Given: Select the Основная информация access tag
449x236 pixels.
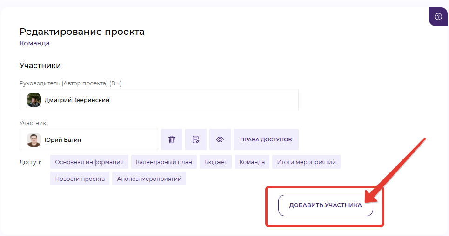Looking at the screenshot, I should (89, 162).
